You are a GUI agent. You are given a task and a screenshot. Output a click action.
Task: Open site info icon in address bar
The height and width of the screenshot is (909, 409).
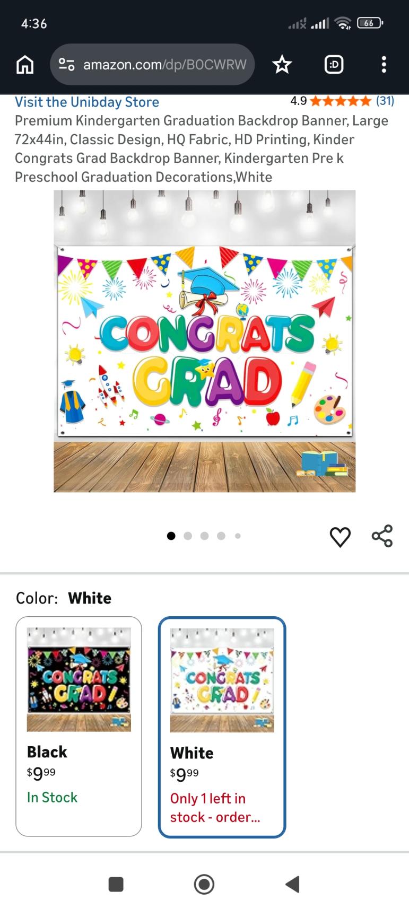coord(66,65)
